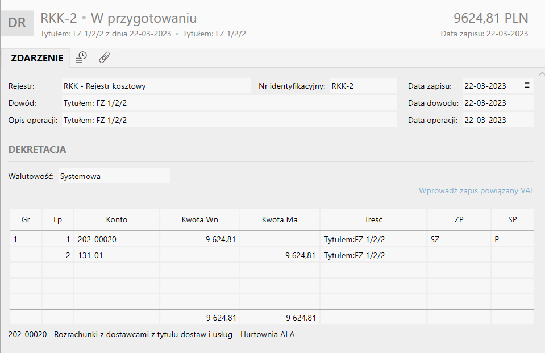Click the Treść column header
Screen dimensions: 545x353
pyautogui.click(x=373, y=219)
